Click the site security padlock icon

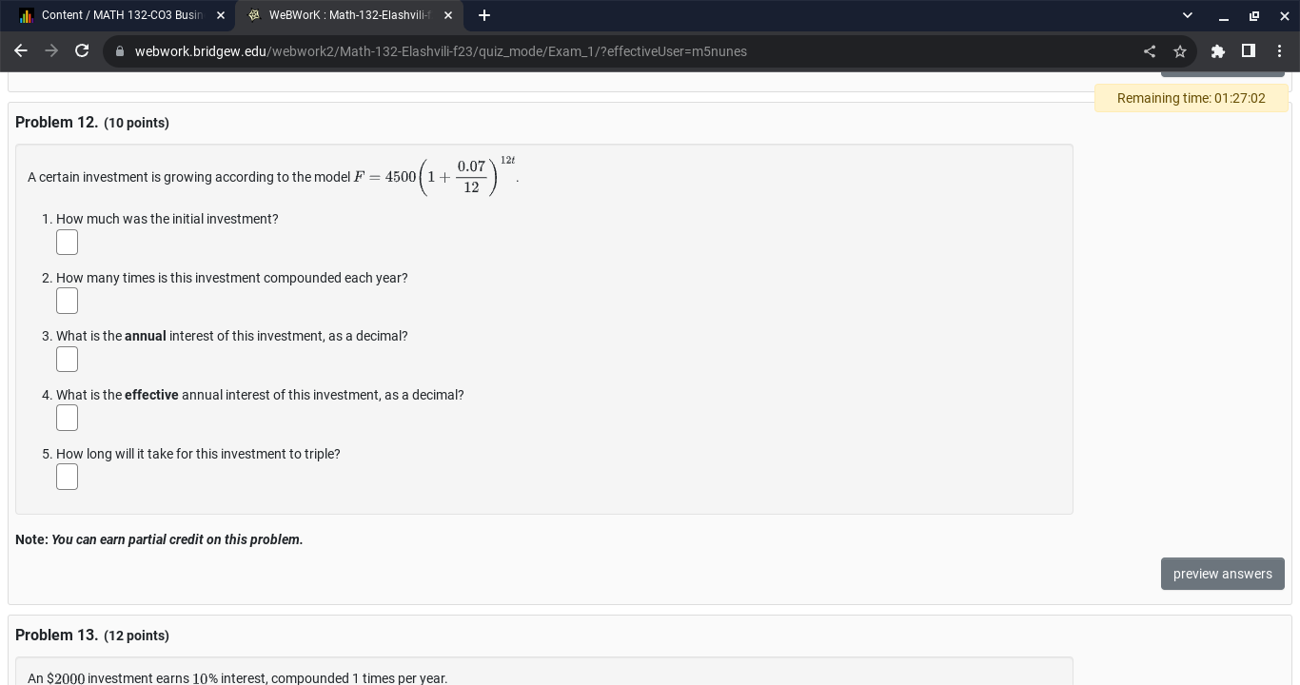pyautogui.click(x=120, y=51)
